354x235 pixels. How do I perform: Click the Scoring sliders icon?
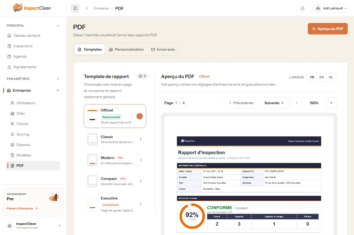point(12,134)
